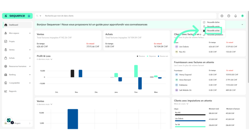Select Nouvelle achat menu entry

click(213, 30)
